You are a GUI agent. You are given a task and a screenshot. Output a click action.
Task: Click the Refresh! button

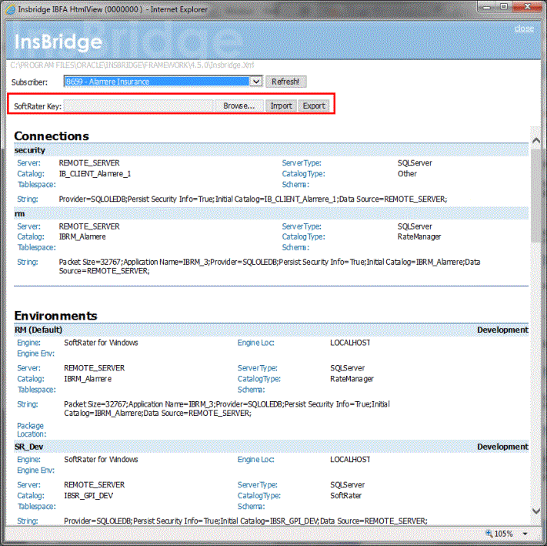tap(285, 82)
